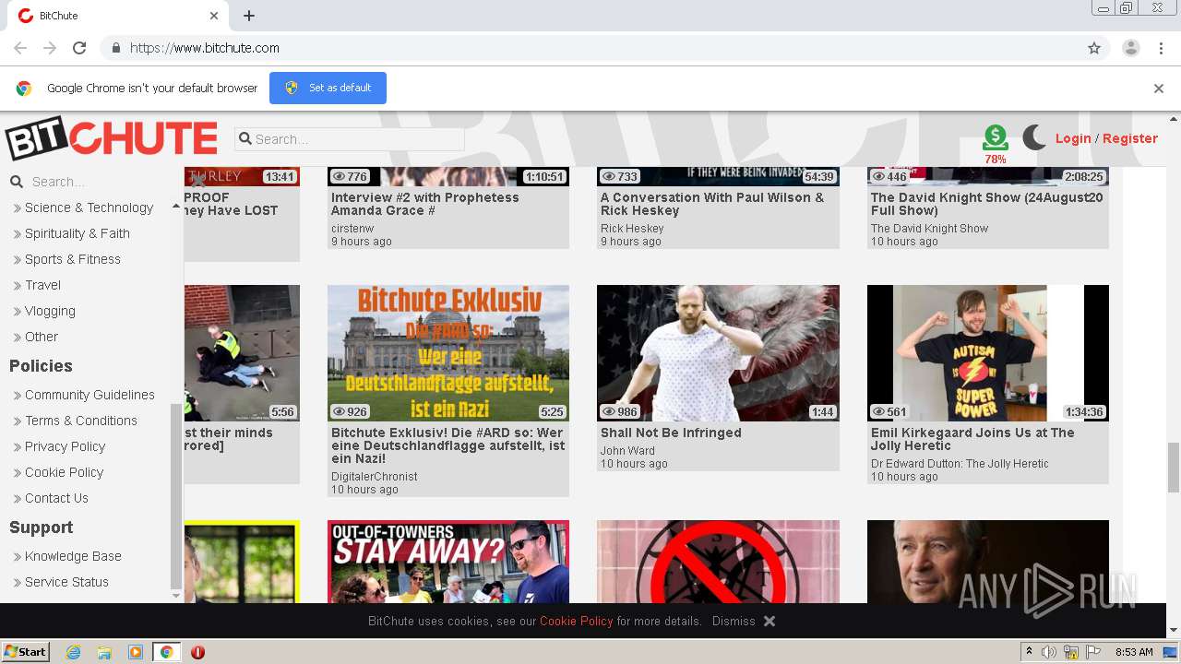Click red Opera icon in taskbar

[197, 652]
